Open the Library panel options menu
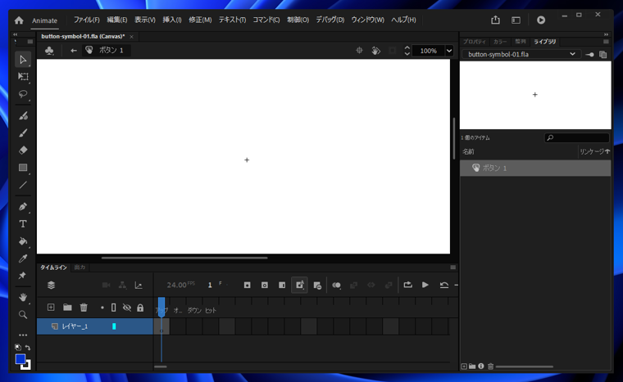This screenshot has width=623, height=382. tap(606, 42)
